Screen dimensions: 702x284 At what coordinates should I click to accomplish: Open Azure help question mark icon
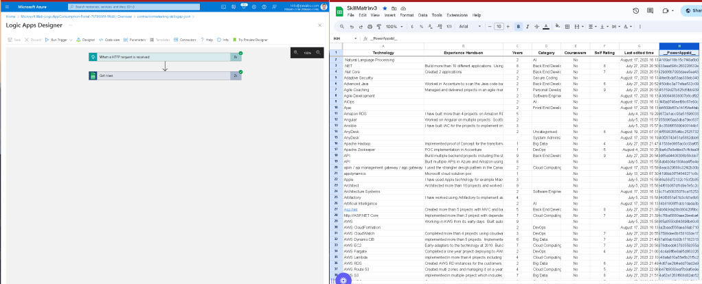[x=264, y=7]
